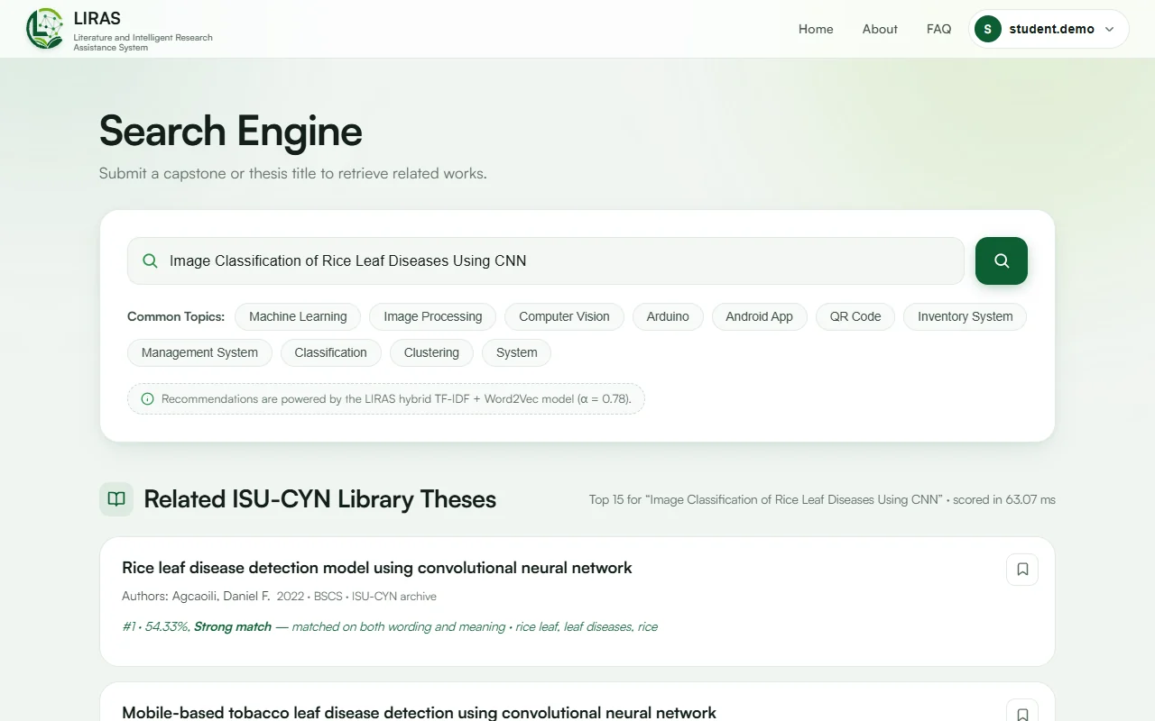Viewport: 1155px width, 721px height.
Task: Select the Image Processing topic chip
Action: pos(433,316)
